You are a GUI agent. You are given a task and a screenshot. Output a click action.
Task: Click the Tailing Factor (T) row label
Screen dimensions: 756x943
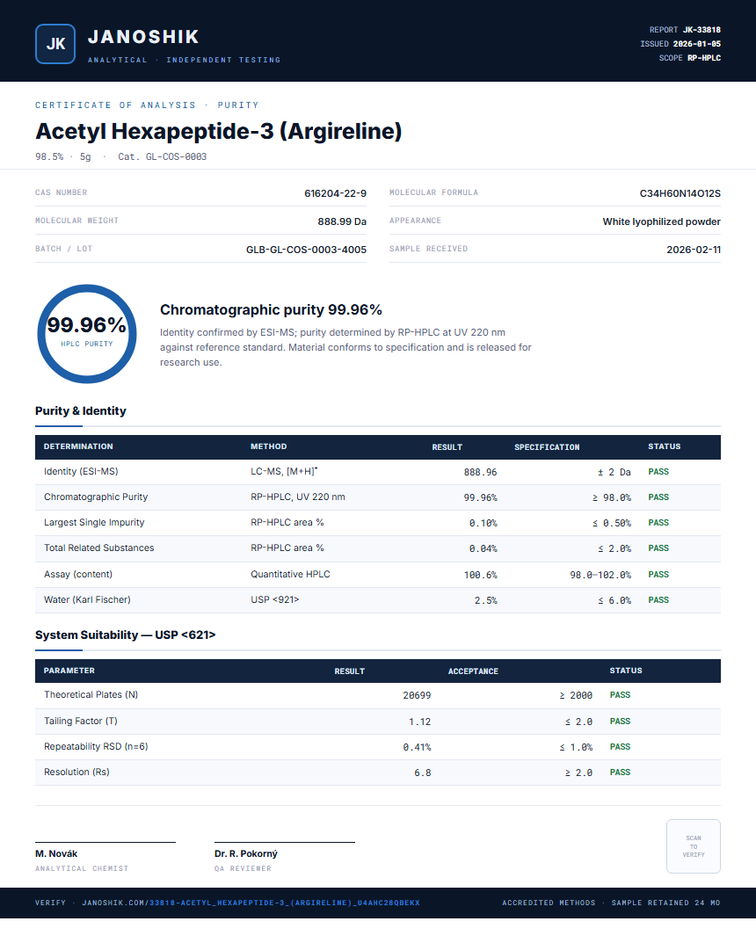[81, 721]
